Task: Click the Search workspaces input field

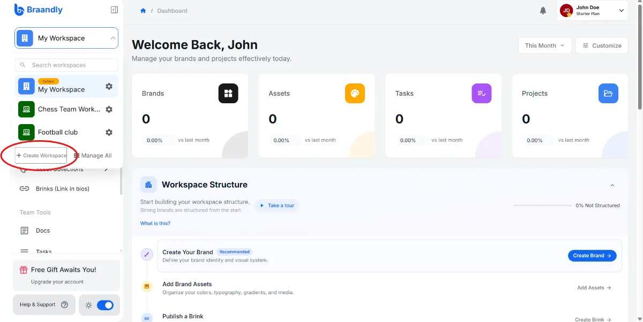Action: (66, 65)
